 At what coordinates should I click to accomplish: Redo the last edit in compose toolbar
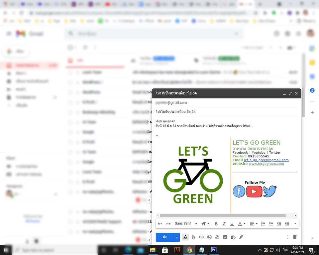click(x=168, y=224)
